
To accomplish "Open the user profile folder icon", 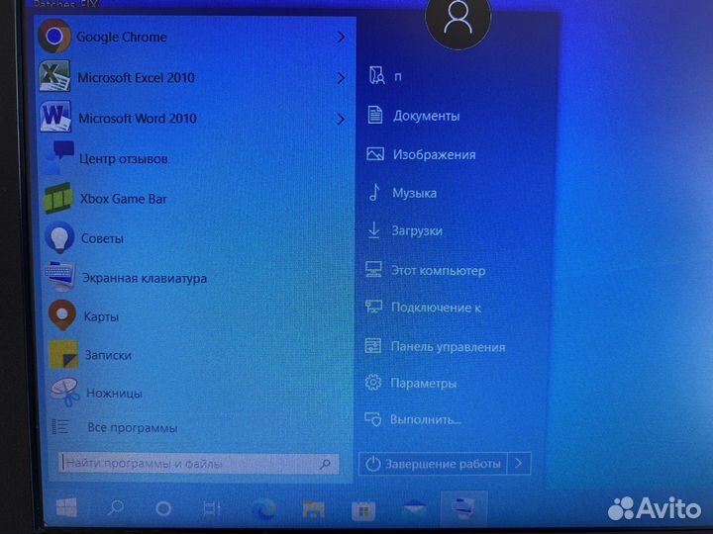I will tap(376, 75).
